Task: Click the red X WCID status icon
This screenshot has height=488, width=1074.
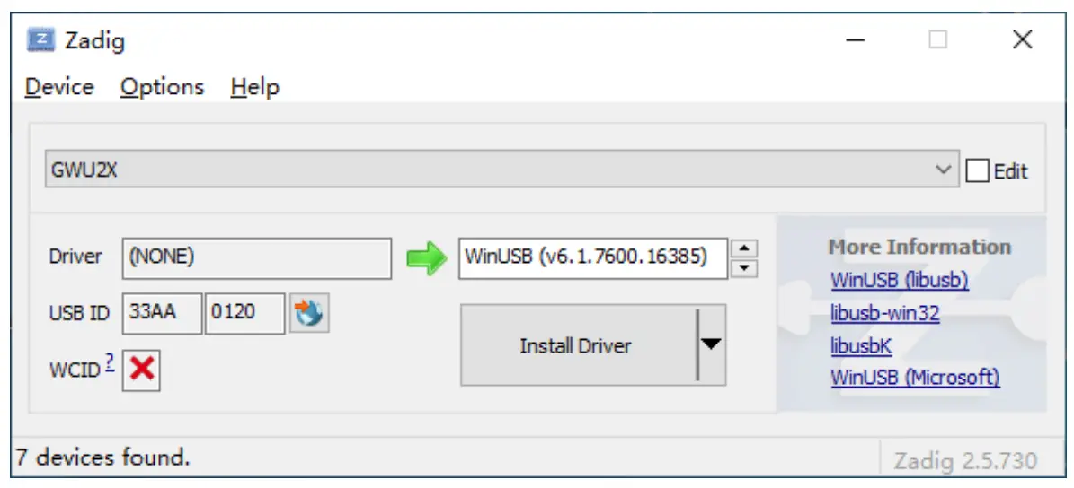Action: tap(141, 370)
